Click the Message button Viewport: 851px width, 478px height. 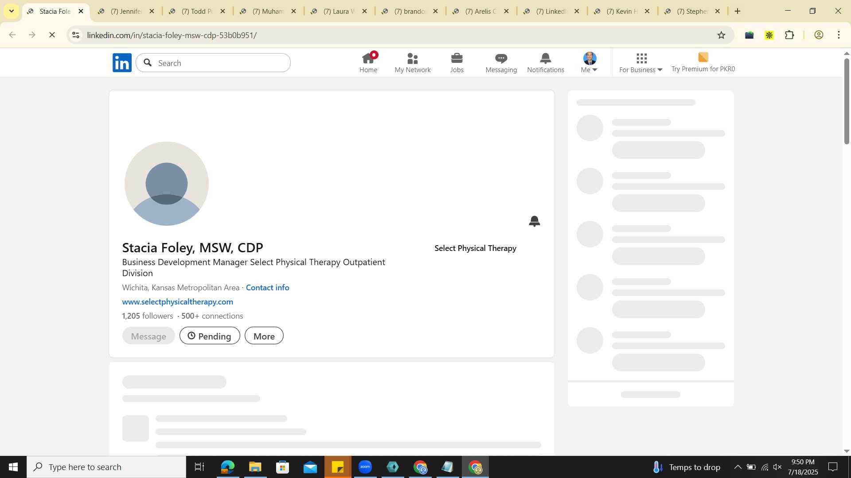(x=148, y=336)
